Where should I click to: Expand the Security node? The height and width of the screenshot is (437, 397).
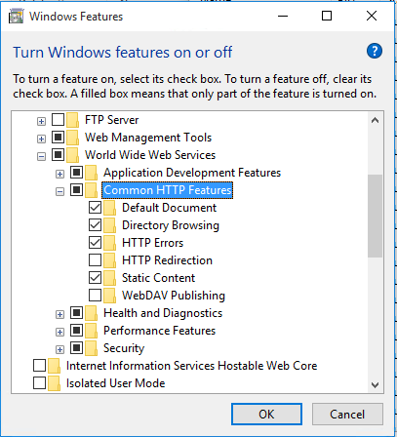60,350
